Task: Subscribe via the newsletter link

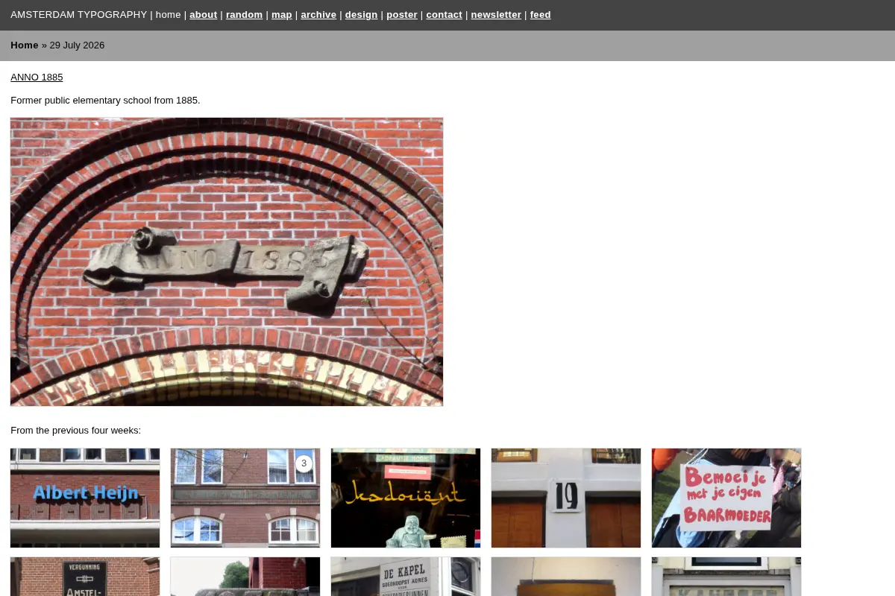Action: pyautogui.click(x=496, y=15)
